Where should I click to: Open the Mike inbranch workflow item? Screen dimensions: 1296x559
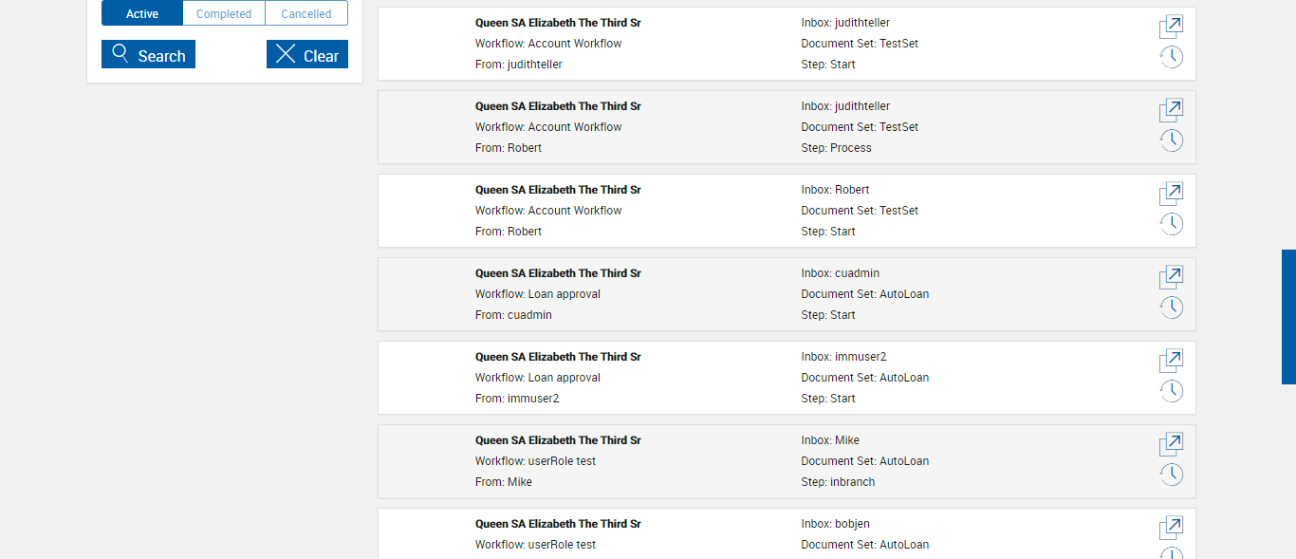click(1171, 444)
